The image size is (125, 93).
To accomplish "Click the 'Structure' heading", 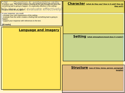I will [x=79, y=67].
